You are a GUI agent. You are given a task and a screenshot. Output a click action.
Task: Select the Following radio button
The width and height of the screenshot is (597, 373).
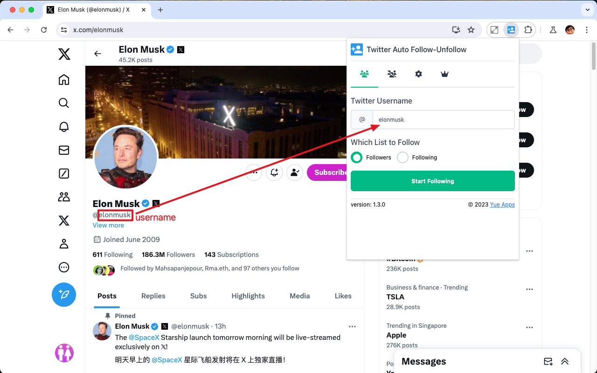[403, 157]
